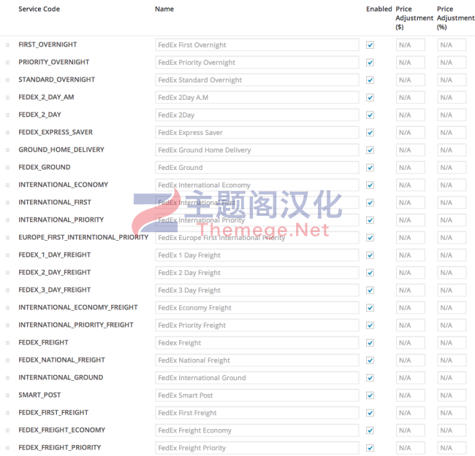Select the INTERNATIONAL_ECONOMY_FREIGHT service code text

pos(78,308)
